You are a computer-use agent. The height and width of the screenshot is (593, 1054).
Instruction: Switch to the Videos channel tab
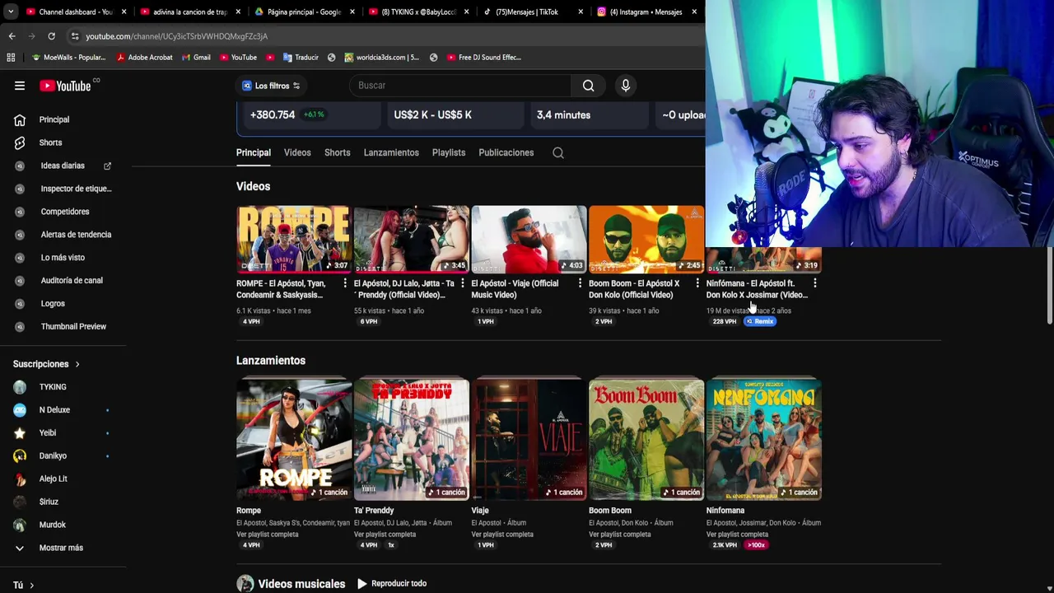297,152
